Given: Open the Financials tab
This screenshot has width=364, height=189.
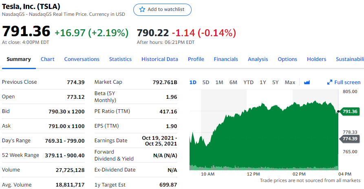Looking at the screenshot, I should pos(226,59).
